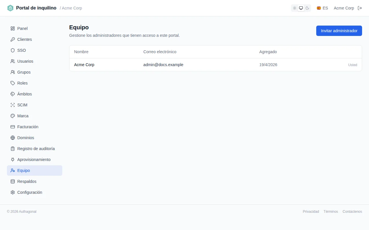Open the Panel menu item
This screenshot has height=230, width=369.
[35, 28]
